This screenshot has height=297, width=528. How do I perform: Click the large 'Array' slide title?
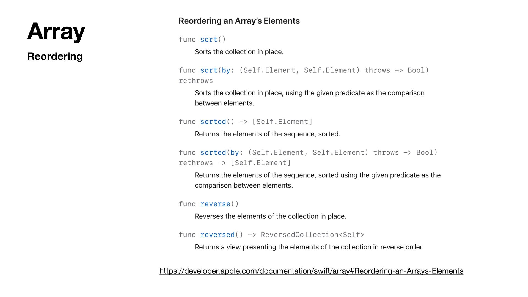pos(56,32)
